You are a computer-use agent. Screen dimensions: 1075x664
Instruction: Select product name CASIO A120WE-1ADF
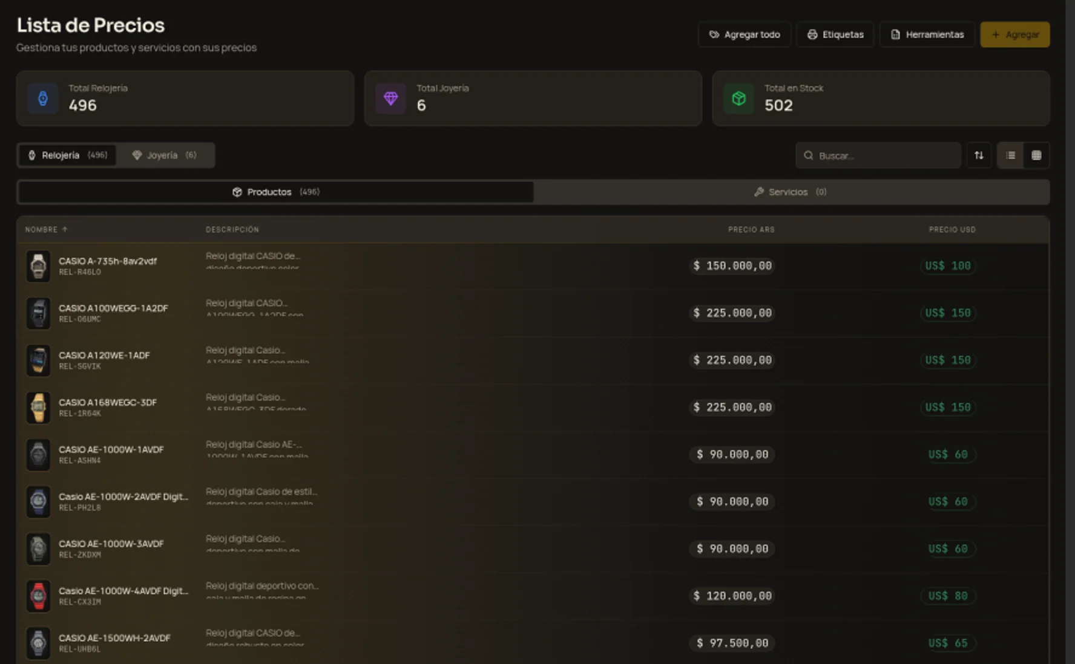pyautogui.click(x=104, y=356)
